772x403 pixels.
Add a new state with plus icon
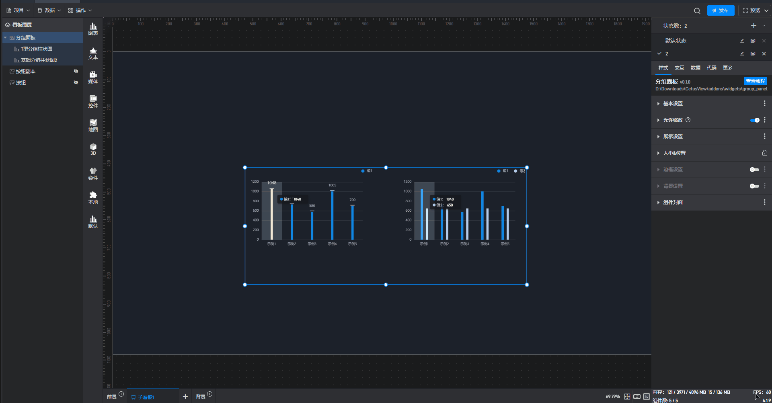click(x=754, y=26)
